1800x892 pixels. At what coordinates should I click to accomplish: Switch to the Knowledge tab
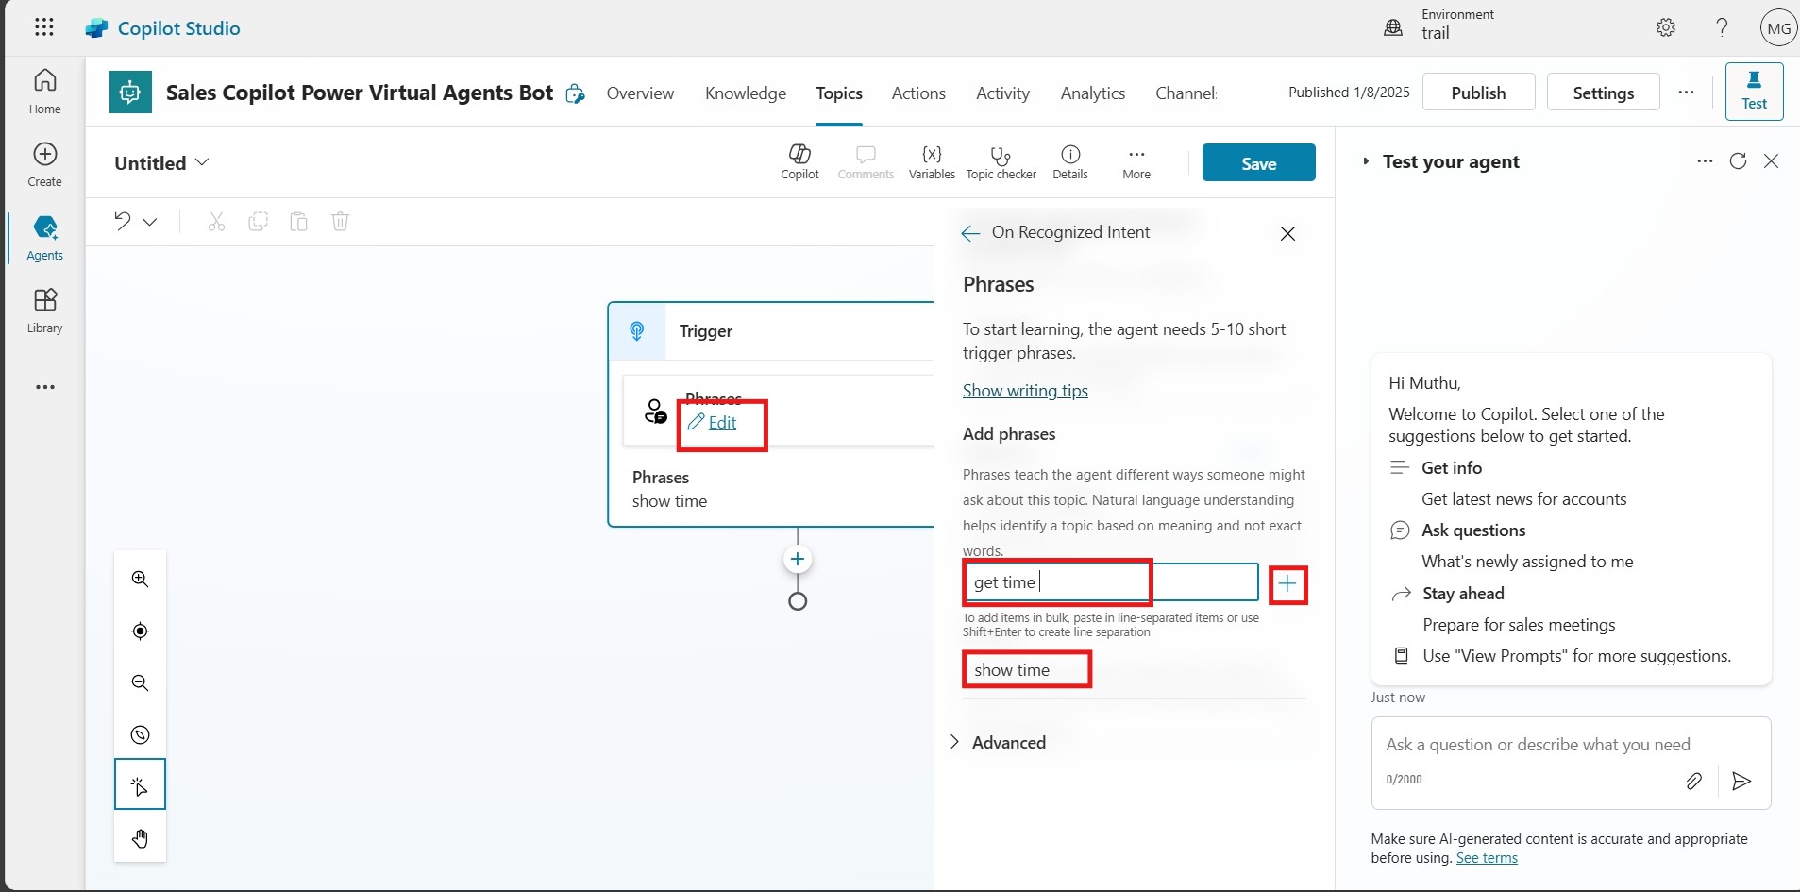coord(745,93)
